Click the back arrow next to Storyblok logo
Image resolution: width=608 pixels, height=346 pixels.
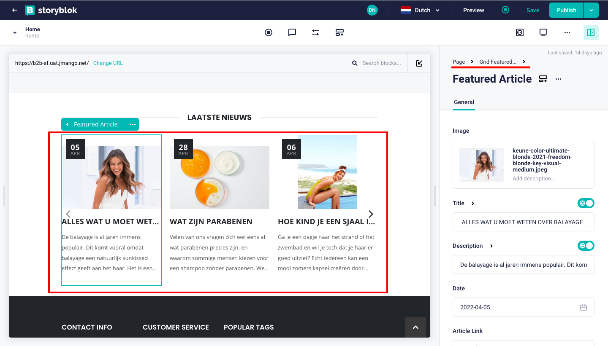[x=15, y=10]
